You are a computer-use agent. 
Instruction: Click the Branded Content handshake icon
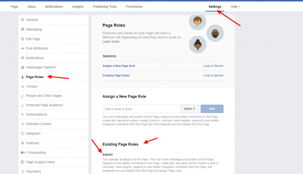(22, 124)
